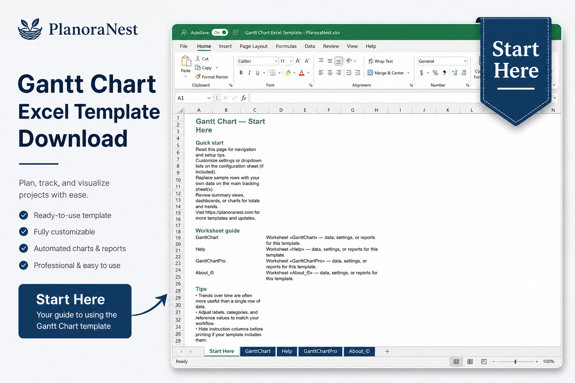
Task: Click the Insert Function fx icon
Action: [x=244, y=98]
